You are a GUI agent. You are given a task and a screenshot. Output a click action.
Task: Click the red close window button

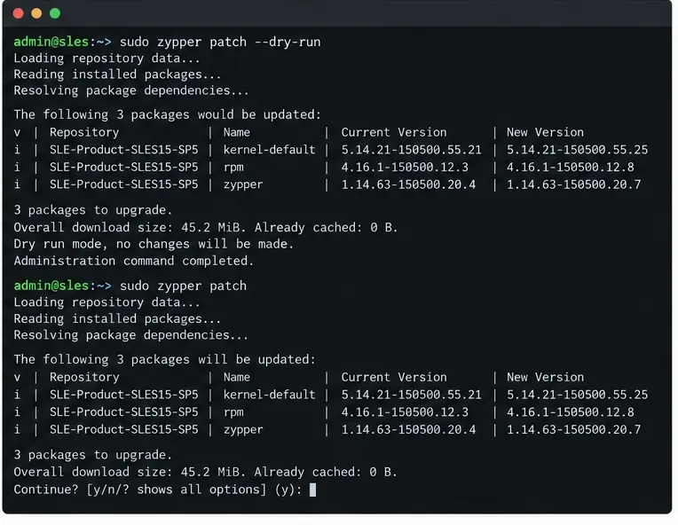18,13
